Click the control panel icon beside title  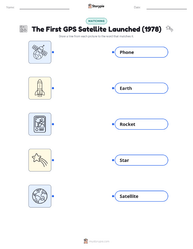tap(23, 29)
